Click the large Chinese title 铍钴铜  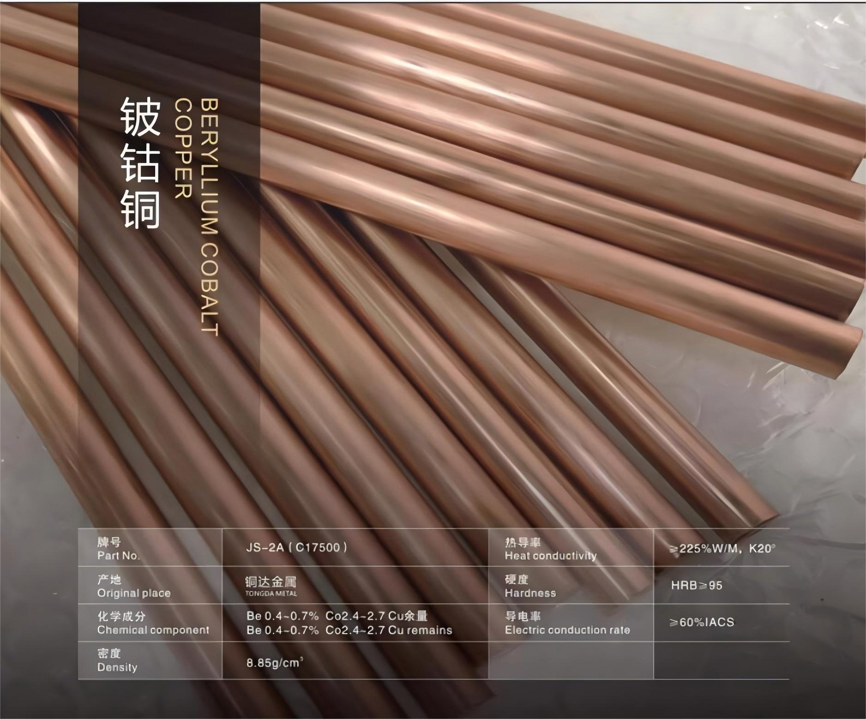coord(140,164)
